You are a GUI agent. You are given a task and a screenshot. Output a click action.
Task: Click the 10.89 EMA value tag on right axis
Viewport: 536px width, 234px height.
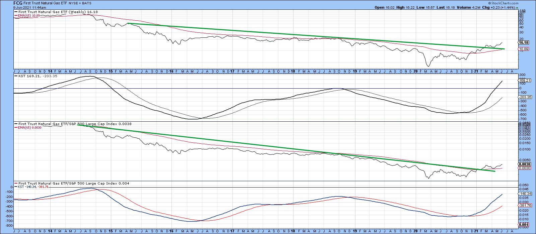coord(523,49)
